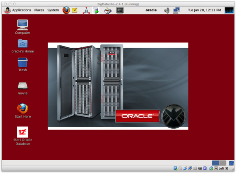Open the calendar clock Tue Jan 28
The image size is (236, 173).
pos(204,10)
